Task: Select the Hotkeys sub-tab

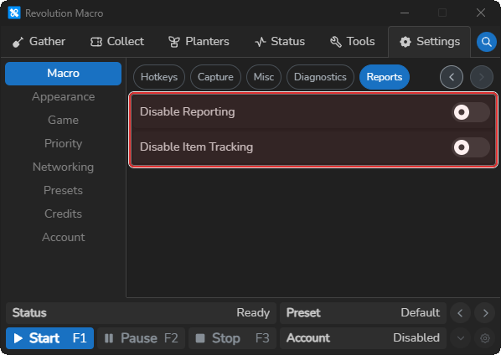Action: coord(159,77)
